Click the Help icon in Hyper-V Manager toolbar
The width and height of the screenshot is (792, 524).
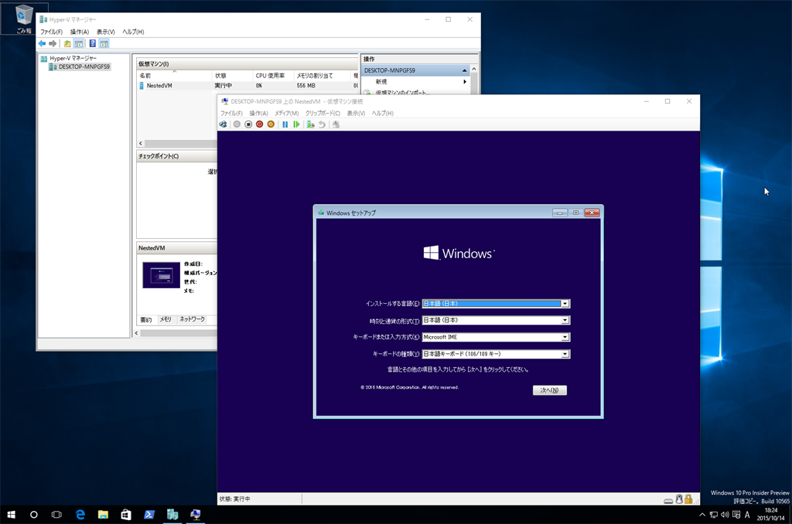pyautogui.click(x=93, y=43)
